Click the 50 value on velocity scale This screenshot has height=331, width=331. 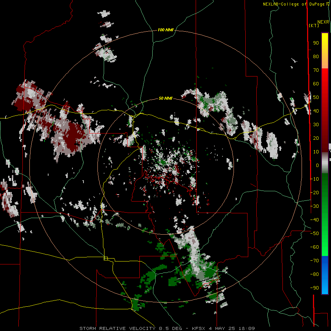point(316,97)
